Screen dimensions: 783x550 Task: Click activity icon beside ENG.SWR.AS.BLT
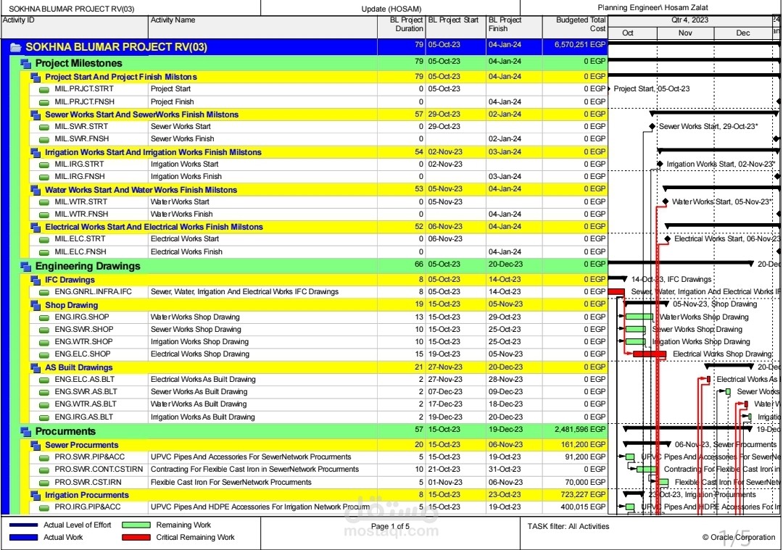pyautogui.click(x=44, y=392)
